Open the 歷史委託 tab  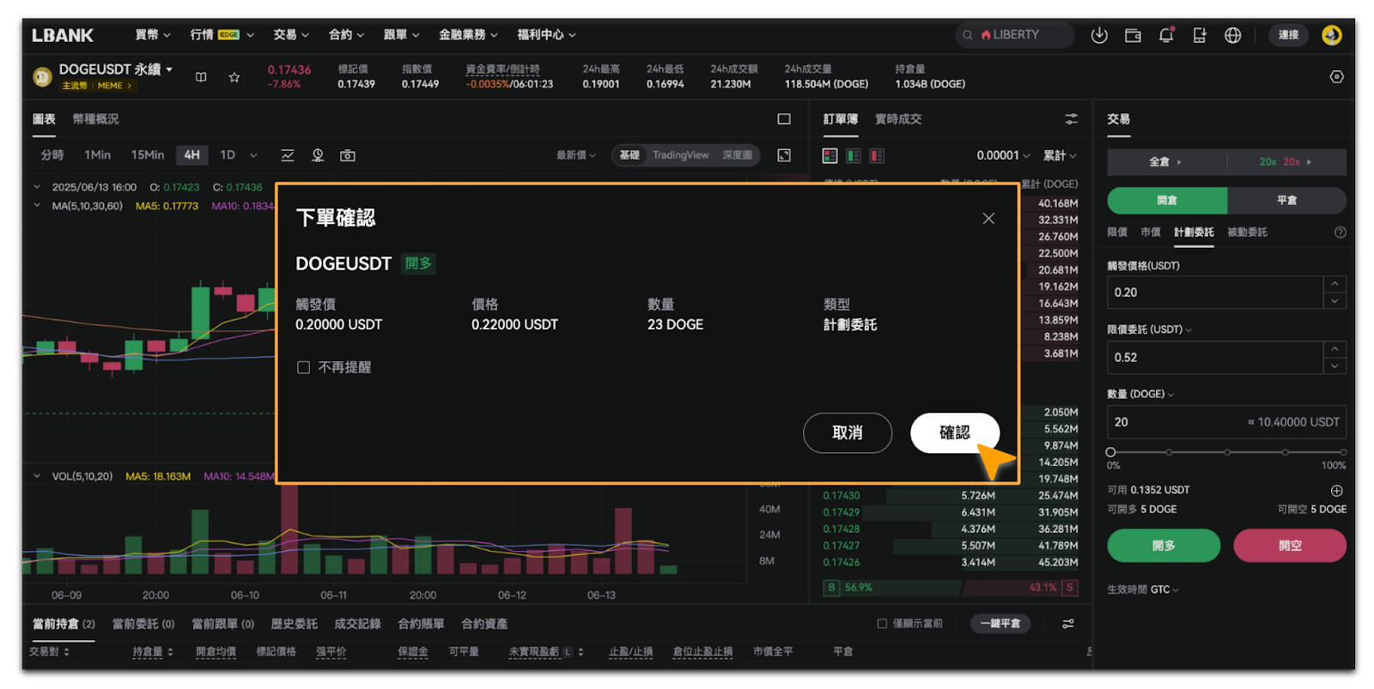[294, 624]
